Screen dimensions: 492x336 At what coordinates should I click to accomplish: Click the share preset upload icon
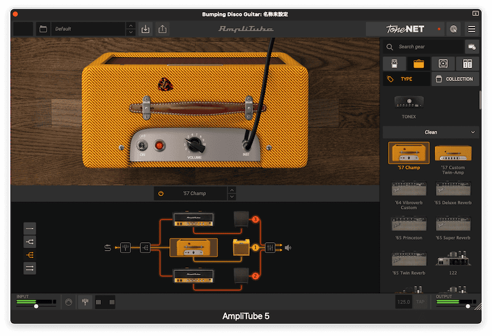coord(162,29)
